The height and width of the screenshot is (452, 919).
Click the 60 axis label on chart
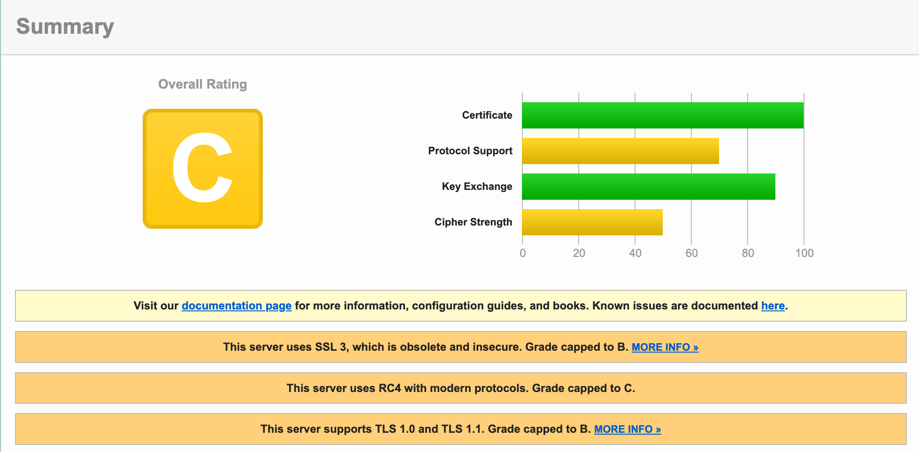point(692,253)
